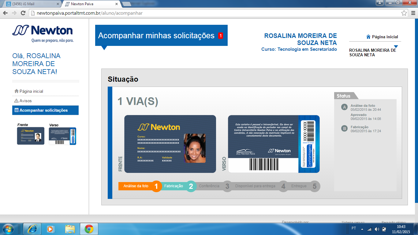Click the Olá, ROSALINA greeting text
Viewport: 418px width, 235px height.
pos(36,64)
